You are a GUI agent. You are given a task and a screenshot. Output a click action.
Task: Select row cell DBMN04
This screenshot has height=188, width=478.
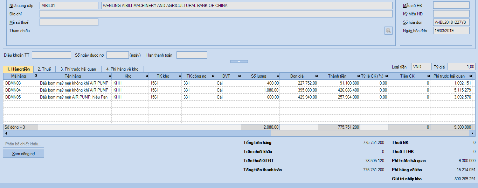point(21,90)
